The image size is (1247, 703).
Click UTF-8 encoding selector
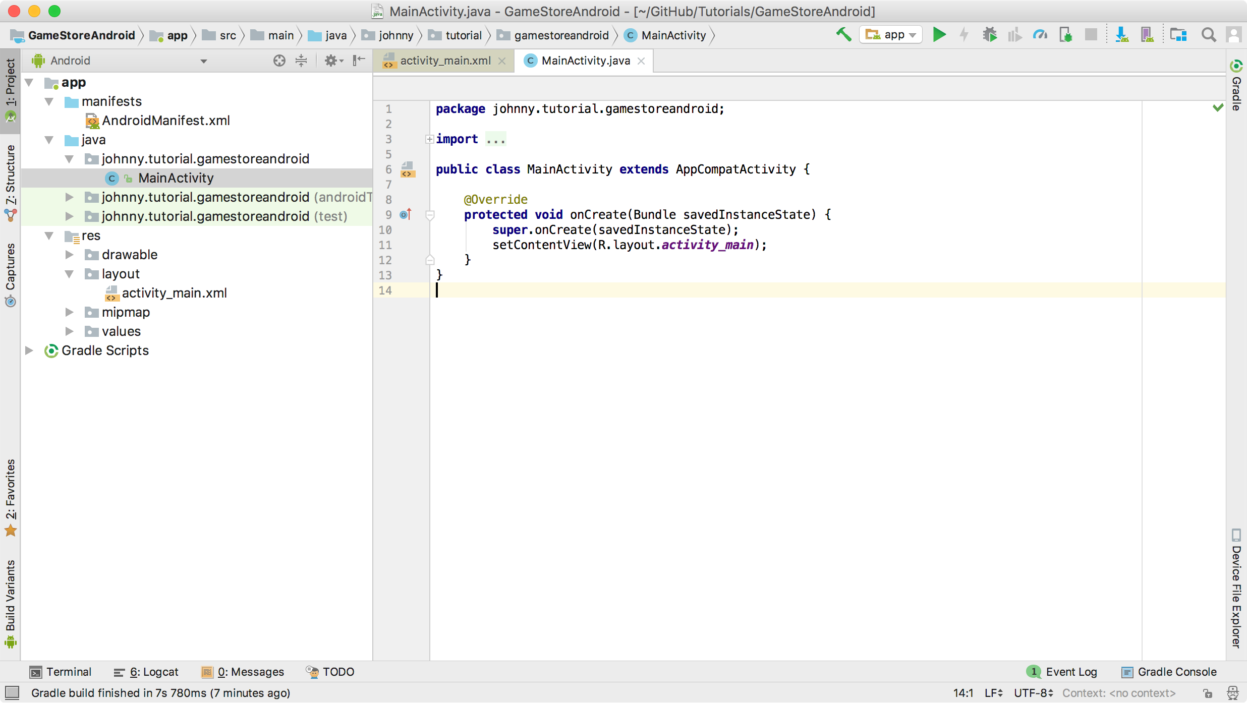[1034, 693]
